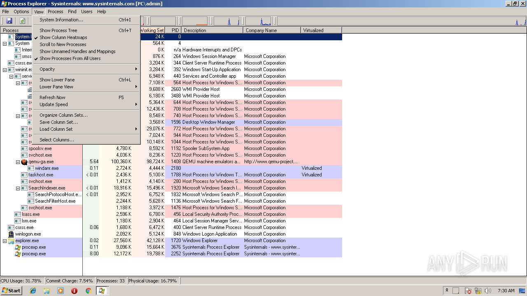This screenshot has width=527, height=296.
Task: Expand the Load Column Set submenu
Action: tap(86, 129)
